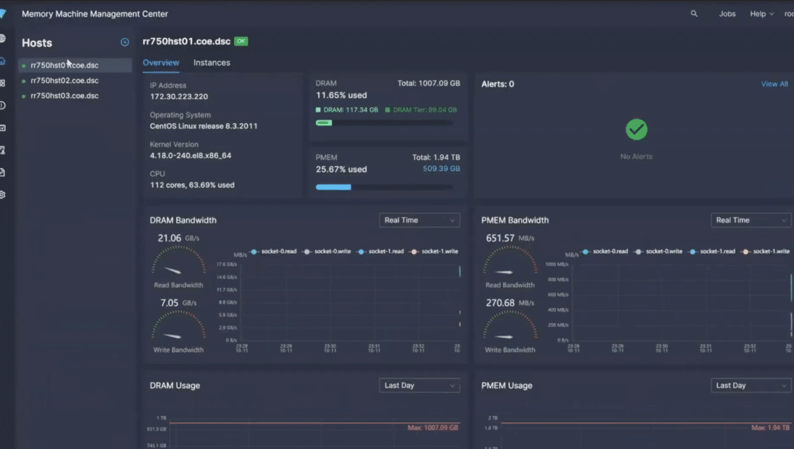Click the PMEM usage progress bar

[384, 187]
